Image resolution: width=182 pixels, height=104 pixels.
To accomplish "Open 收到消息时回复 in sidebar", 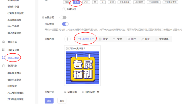I will (16, 13).
